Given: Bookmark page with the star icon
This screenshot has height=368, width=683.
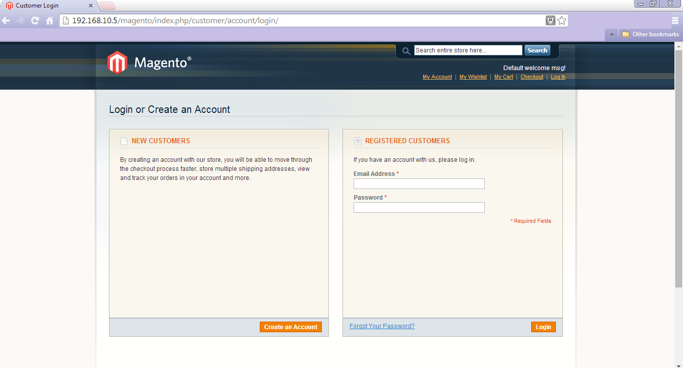Looking at the screenshot, I should (562, 21).
